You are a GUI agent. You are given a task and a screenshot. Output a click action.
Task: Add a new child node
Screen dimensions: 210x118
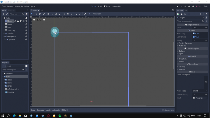pyautogui.click(x=3, y=14)
